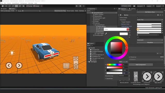Select the Rect transform tool
The image size is (165, 93).
coord(16,6)
